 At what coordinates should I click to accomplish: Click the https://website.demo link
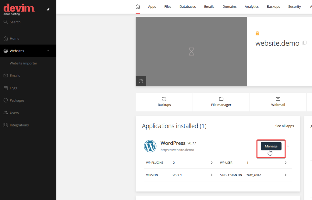pyautogui.click(x=178, y=150)
